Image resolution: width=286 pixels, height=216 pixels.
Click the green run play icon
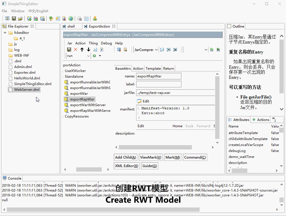94,56
